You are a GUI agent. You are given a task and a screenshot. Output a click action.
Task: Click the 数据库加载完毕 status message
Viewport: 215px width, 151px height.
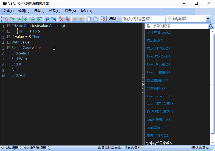point(121,148)
